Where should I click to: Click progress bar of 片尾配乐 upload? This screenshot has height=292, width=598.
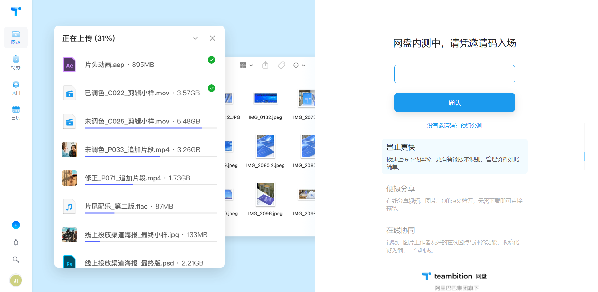pos(151,213)
